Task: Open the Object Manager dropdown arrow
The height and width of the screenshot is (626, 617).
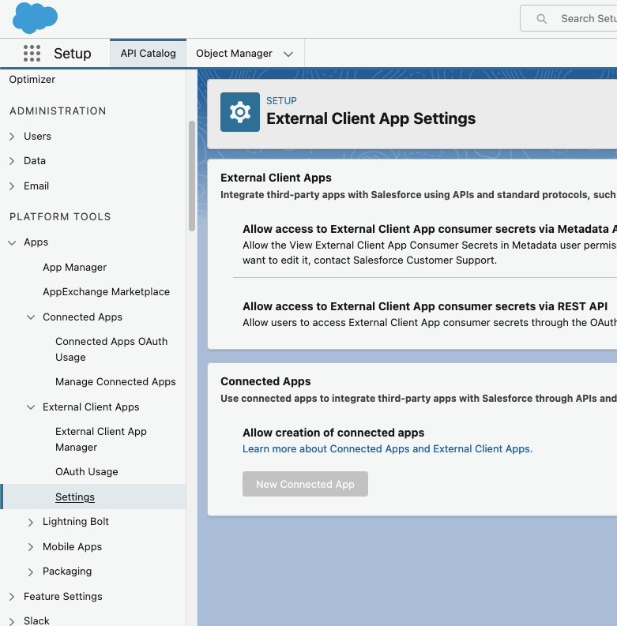Action: (x=288, y=54)
